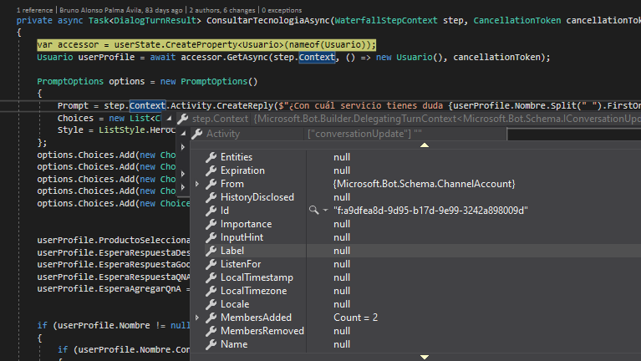Click 'userProfile.EsperaAgregarQnA' code line
This screenshot has height=361, width=641.
pyautogui.click(x=114, y=288)
